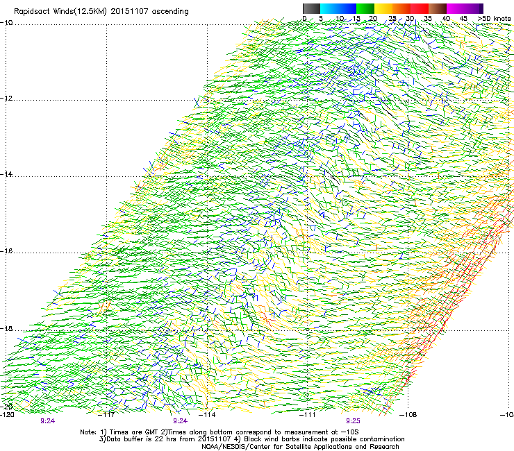Viewport: 514px width, 451px height.
Task: Select the green 15-20 knots legend swatch
Action: 365,8
